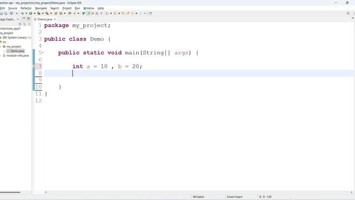
Task: Open Package Explorer view menu icon
Action: [x=29, y=24]
